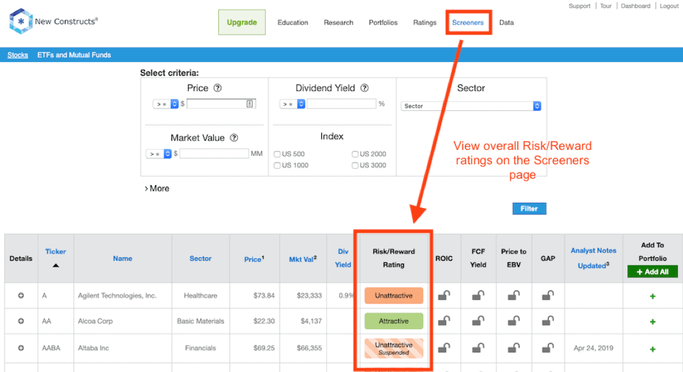This screenshot has width=683, height=372.
Task: Expand details for Altaba Inc row
Action: click(x=21, y=348)
